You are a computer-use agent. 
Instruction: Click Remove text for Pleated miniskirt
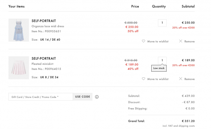[190, 79]
